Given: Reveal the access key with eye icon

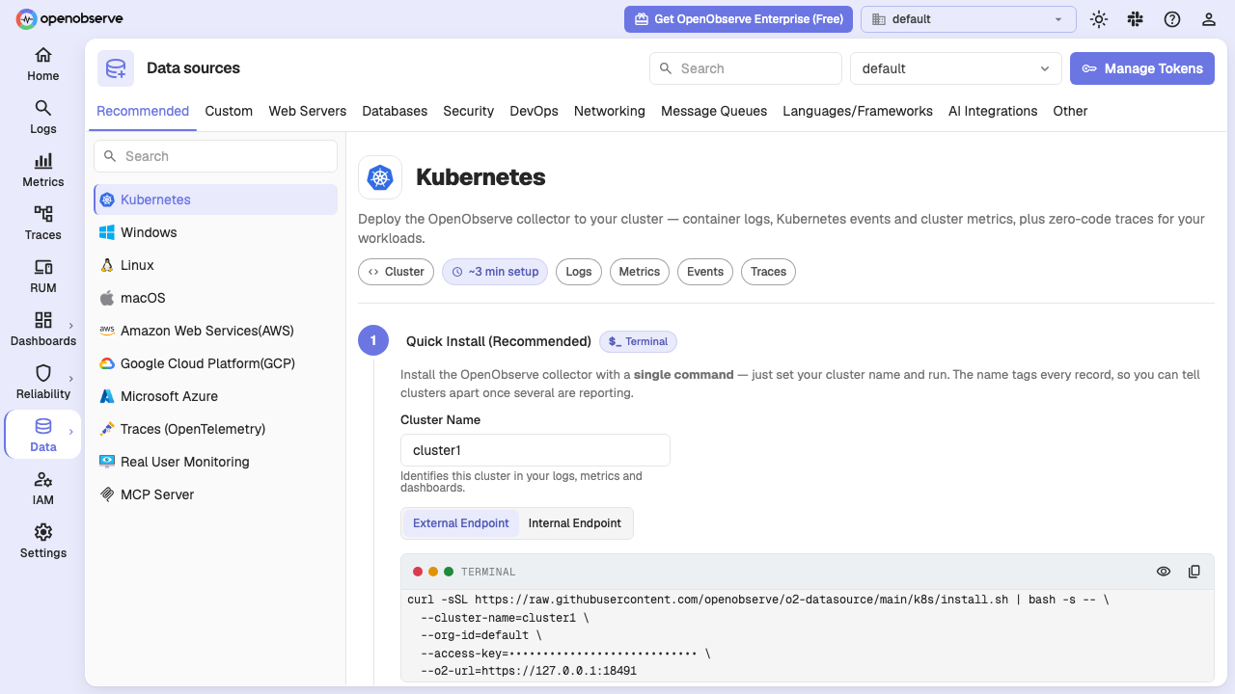Looking at the screenshot, I should pyautogui.click(x=1164, y=572).
